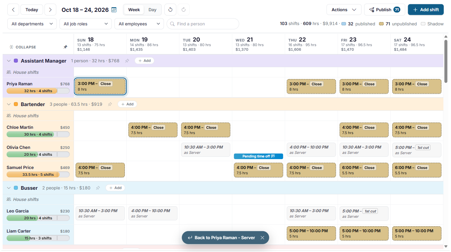Click the Today button
Viewport: 451px width, 252px height.
(x=32, y=10)
